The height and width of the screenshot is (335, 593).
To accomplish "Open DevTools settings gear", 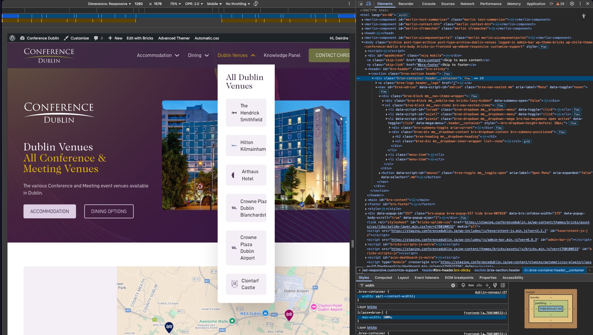I will pos(572,4).
